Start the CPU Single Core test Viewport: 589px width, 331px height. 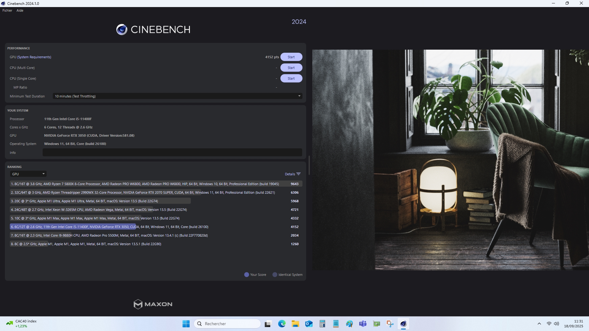point(291,78)
